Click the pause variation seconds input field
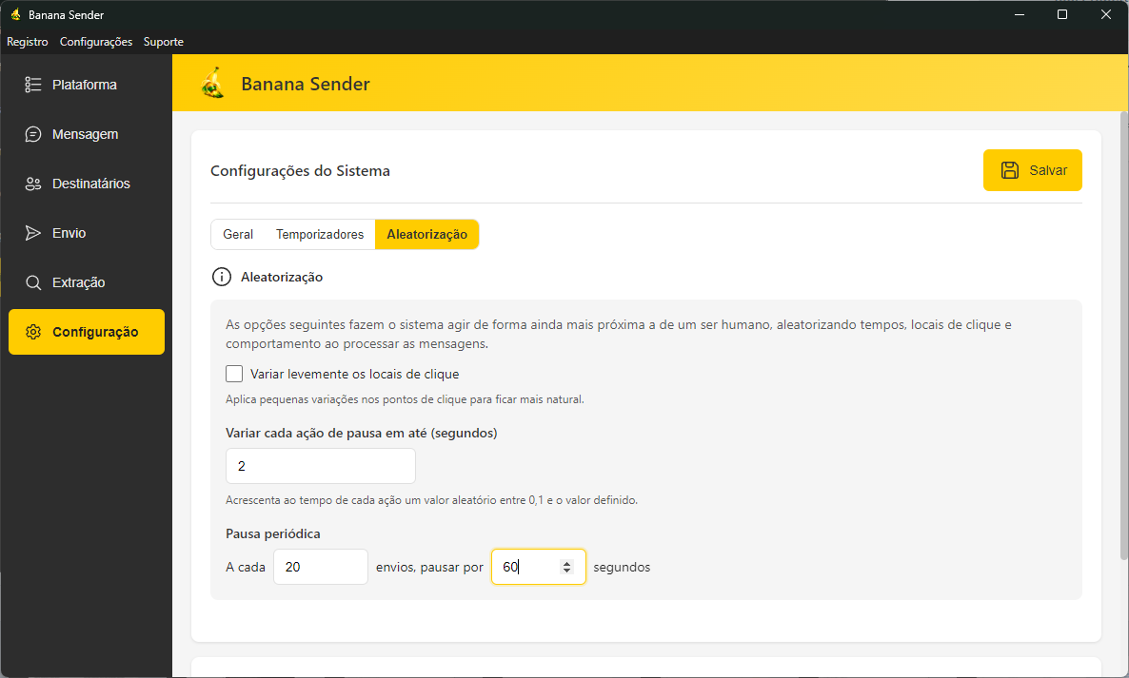The image size is (1129, 678). click(320, 466)
